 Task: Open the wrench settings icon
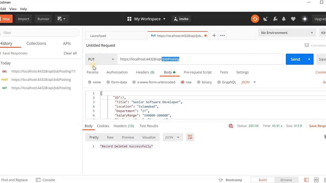pos(275,19)
